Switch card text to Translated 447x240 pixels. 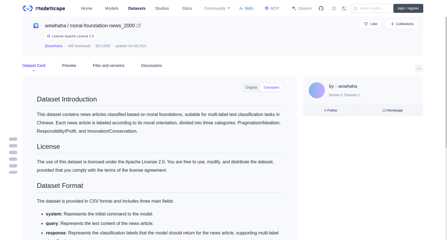point(271,88)
